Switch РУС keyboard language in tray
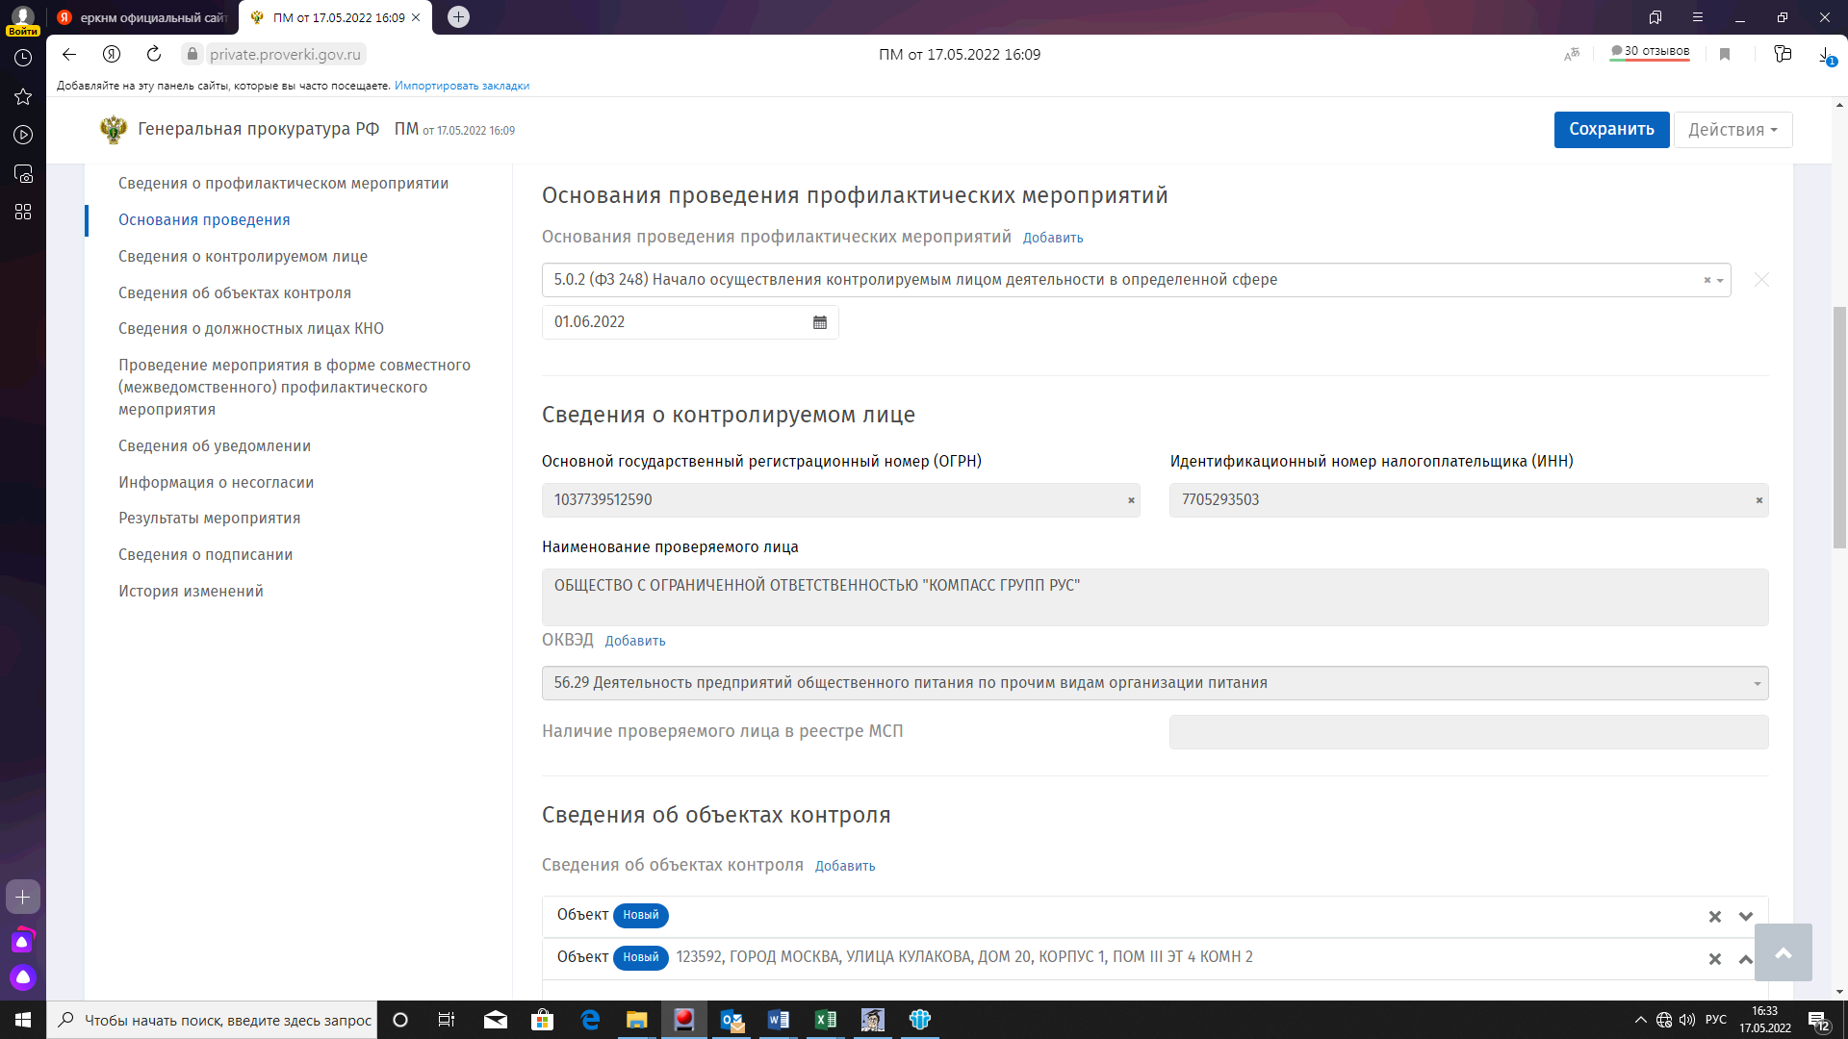This screenshot has height=1039, width=1848. (1715, 1020)
